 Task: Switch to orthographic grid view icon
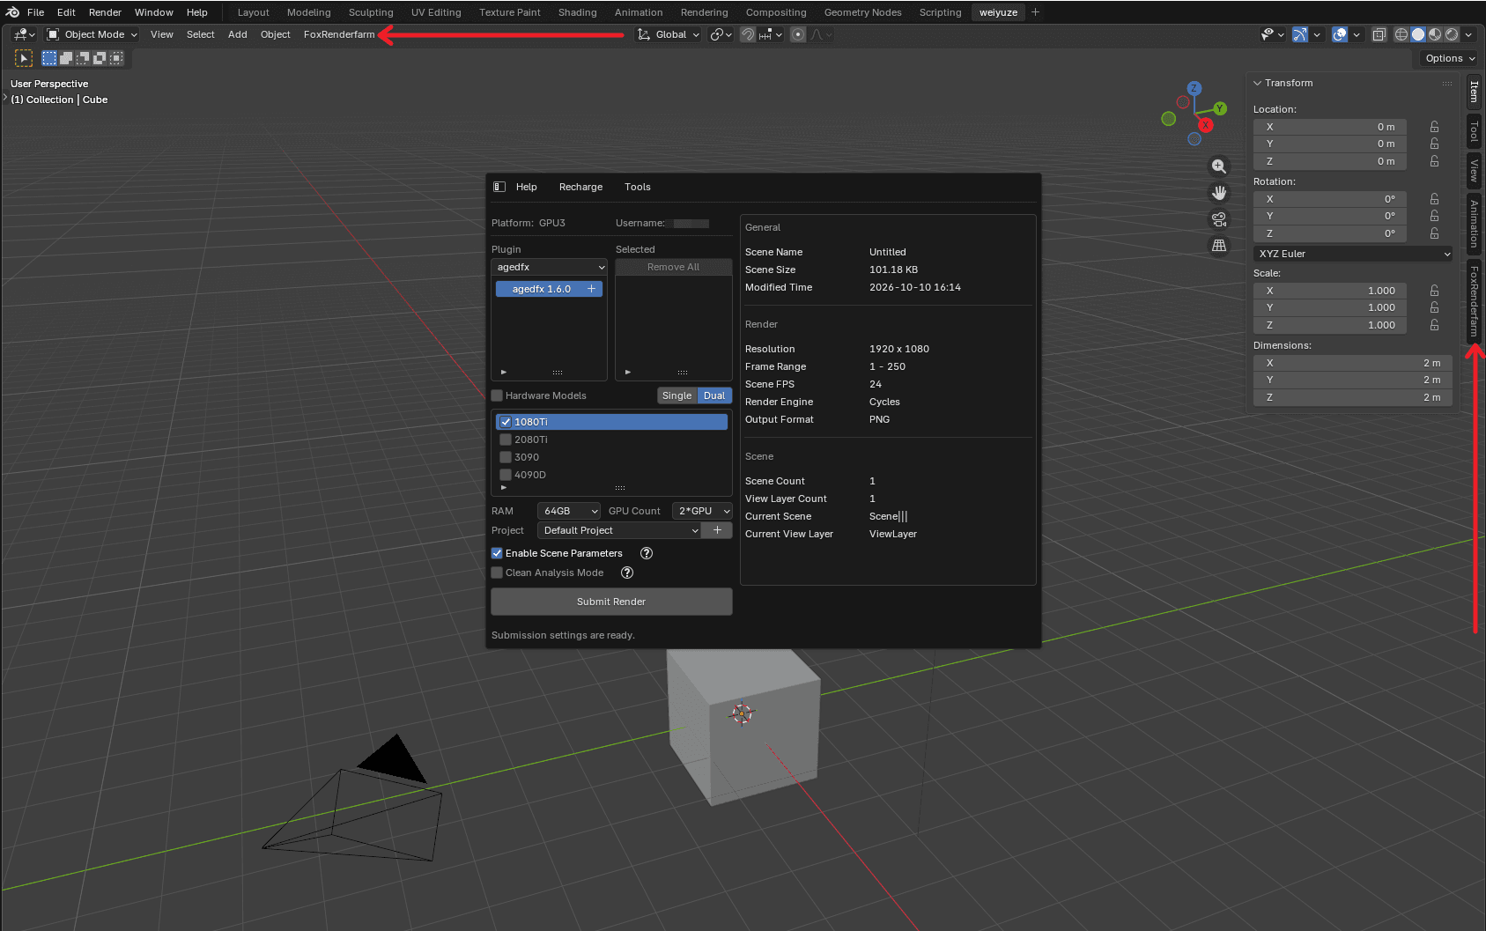tap(1219, 246)
